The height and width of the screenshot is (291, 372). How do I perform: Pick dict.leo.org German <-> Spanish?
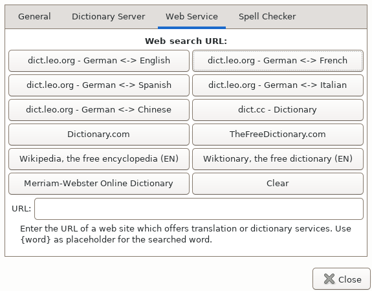click(x=99, y=85)
